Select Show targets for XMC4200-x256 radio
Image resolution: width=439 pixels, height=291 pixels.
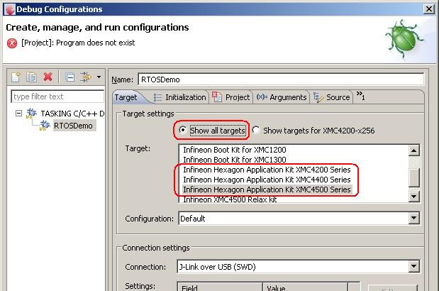point(255,130)
